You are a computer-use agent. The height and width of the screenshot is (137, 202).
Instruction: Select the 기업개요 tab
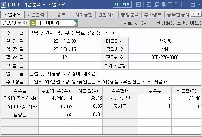coord(12,14)
